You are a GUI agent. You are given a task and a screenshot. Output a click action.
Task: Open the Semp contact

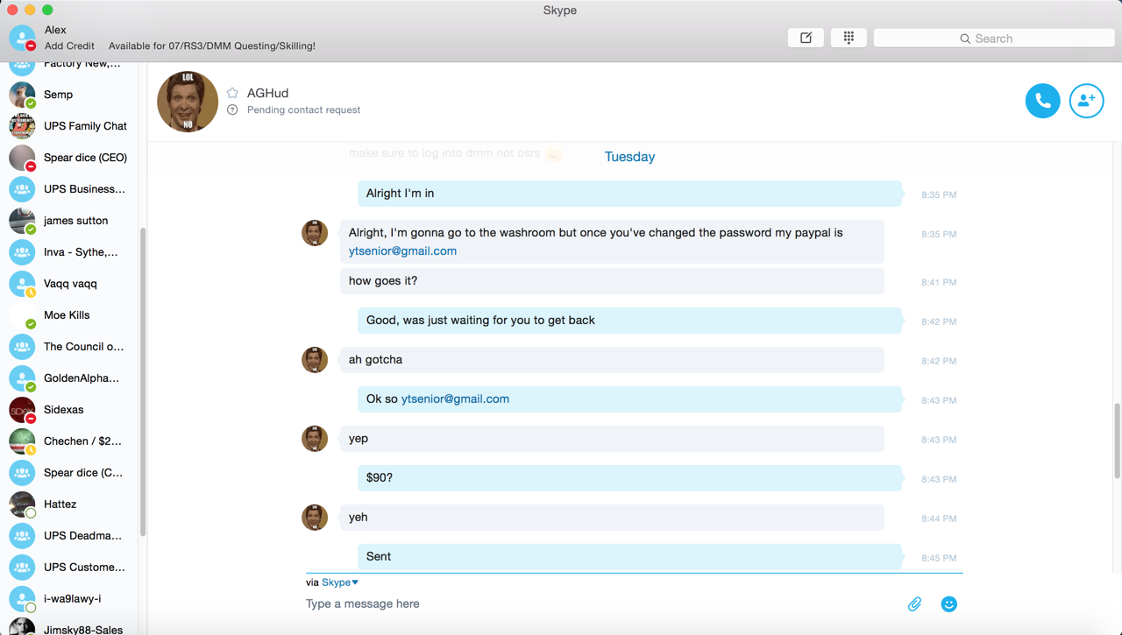tap(70, 95)
